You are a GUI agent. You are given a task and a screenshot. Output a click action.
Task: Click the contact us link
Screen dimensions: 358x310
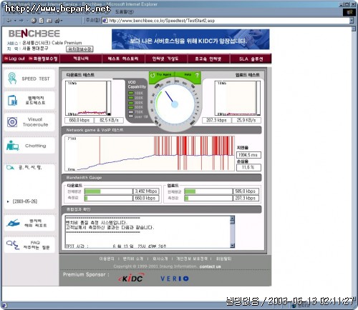pos(210,266)
